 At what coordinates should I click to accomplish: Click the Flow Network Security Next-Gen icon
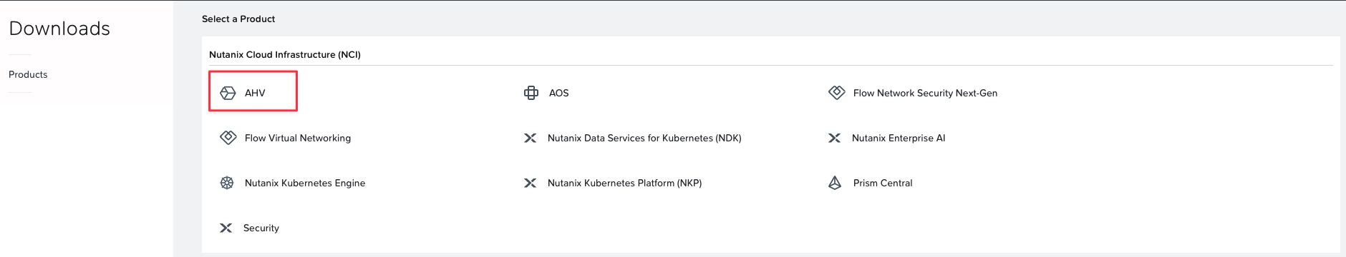[x=836, y=93]
